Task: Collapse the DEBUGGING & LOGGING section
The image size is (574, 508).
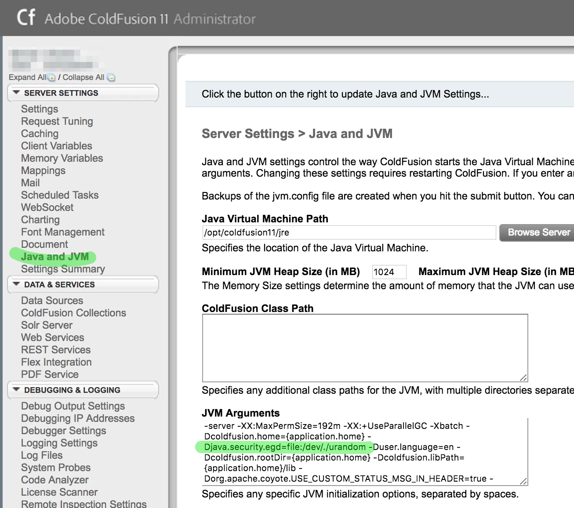Action: (83, 390)
